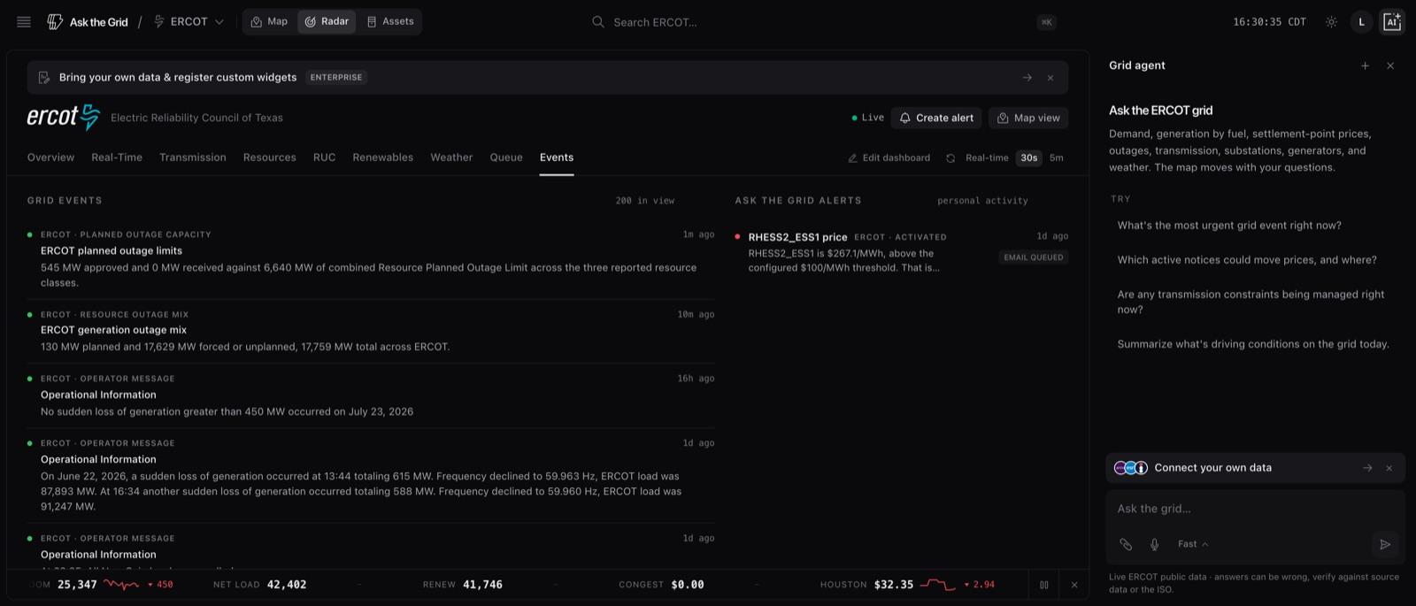Open the hamburger menu
The width and height of the screenshot is (1416, 606).
(24, 22)
